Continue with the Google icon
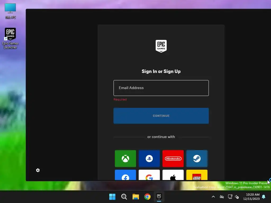Screen dimensions: 271x203 (149, 175)
